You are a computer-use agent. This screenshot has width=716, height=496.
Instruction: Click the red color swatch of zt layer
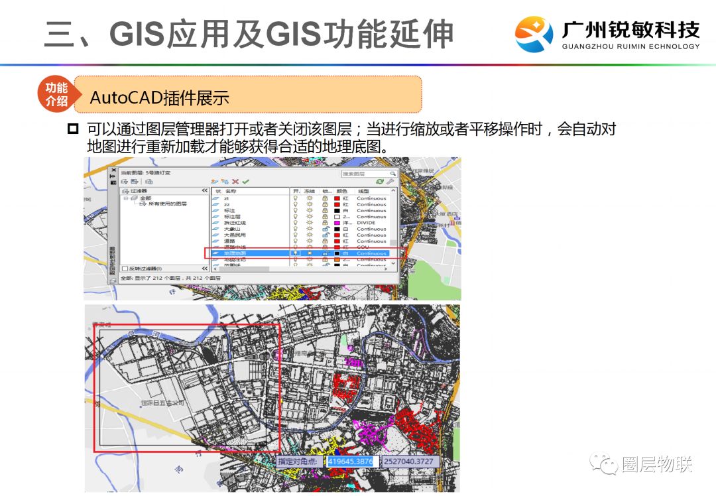337,199
